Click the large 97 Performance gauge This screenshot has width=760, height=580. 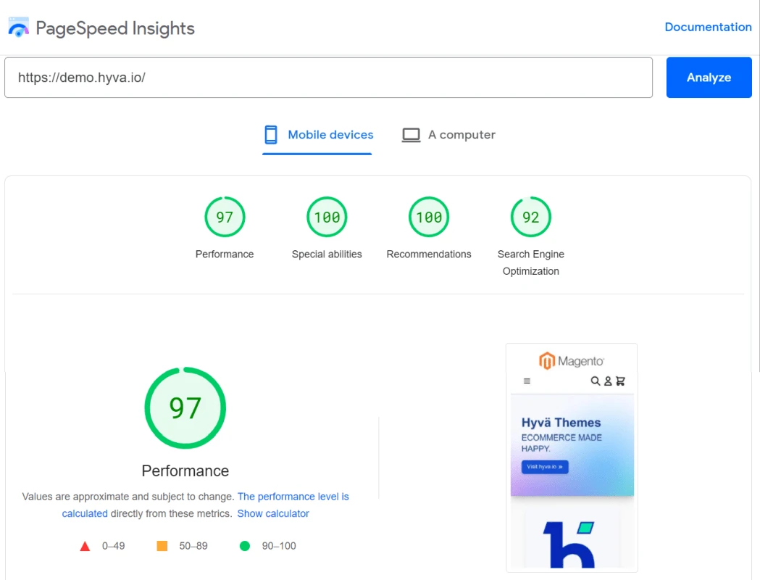click(185, 408)
